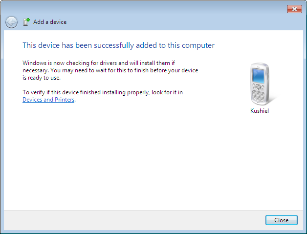The height and width of the screenshot is (234, 307).
Task: Close the window with the red X
Action: click(x=294, y=9)
